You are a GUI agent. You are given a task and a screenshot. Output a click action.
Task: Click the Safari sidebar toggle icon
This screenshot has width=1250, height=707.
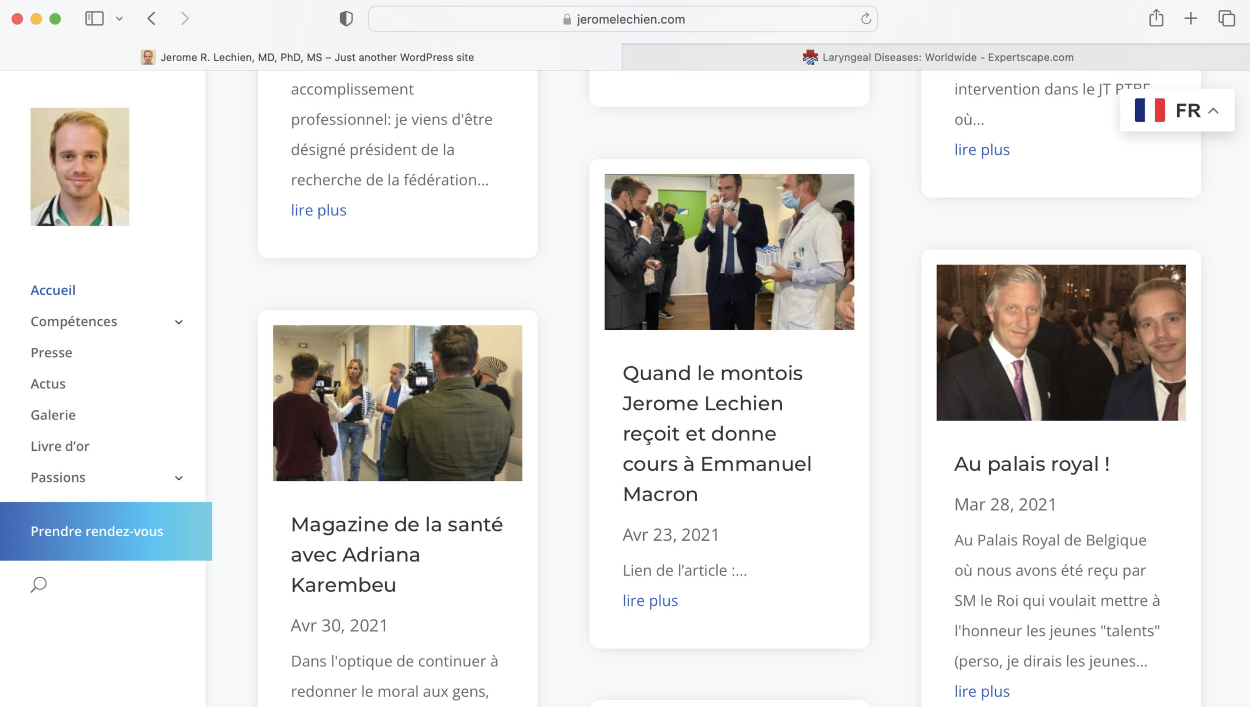coord(94,19)
